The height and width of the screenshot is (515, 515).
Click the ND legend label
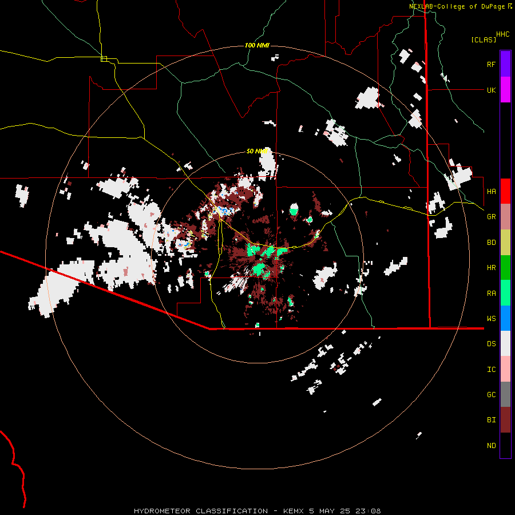[491, 445]
